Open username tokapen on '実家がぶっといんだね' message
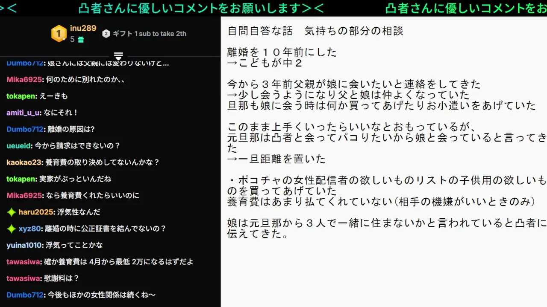Screen dimensions: 547x307 (21, 179)
